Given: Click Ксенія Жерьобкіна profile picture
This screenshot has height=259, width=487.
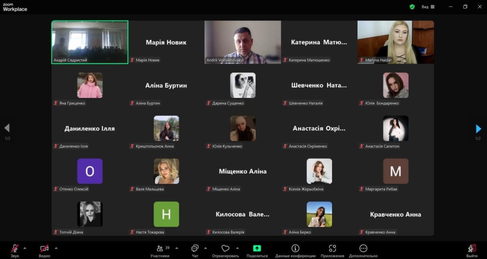Looking at the screenshot, I should pos(319,171).
